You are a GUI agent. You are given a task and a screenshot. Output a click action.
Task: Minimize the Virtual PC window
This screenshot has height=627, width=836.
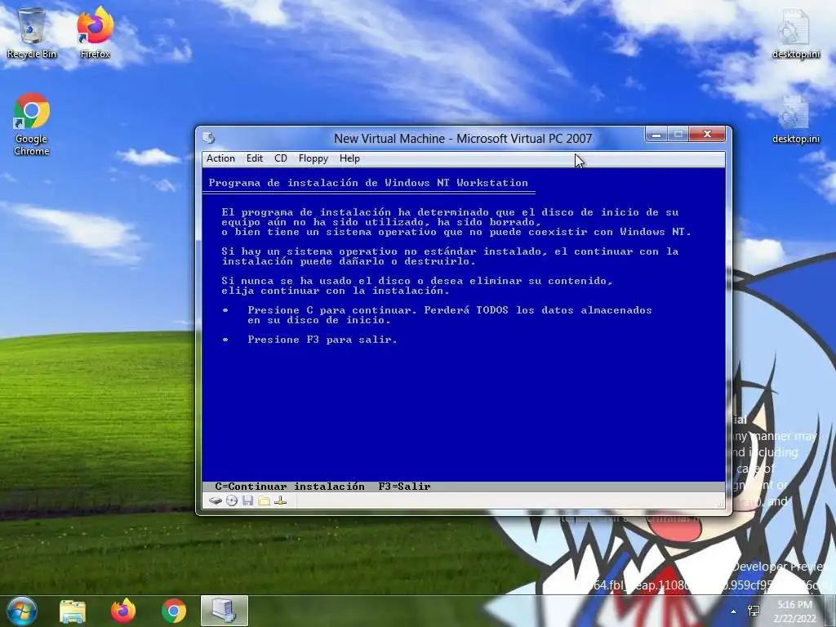click(656, 135)
